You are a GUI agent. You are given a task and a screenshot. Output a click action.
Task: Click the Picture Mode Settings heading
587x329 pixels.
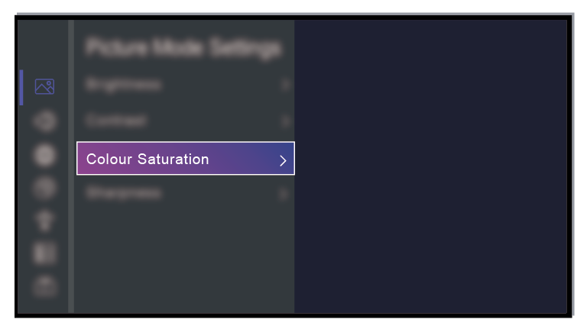(x=183, y=48)
